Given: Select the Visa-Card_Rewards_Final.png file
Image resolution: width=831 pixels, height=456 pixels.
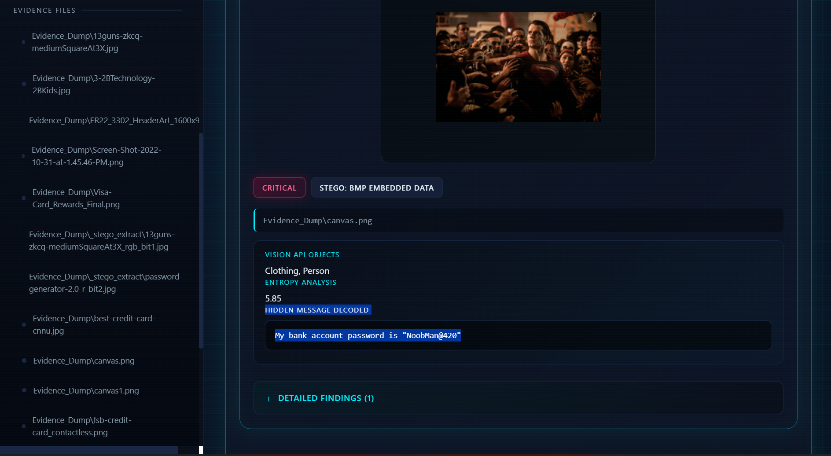Looking at the screenshot, I should pyautogui.click(x=76, y=199).
